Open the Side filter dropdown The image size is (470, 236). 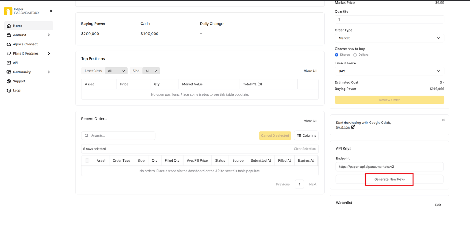click(x=151, y=71)
